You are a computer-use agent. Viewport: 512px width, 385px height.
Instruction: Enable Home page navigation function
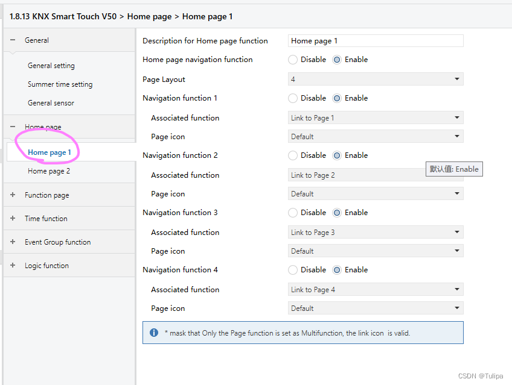click(x=337, y=60)
